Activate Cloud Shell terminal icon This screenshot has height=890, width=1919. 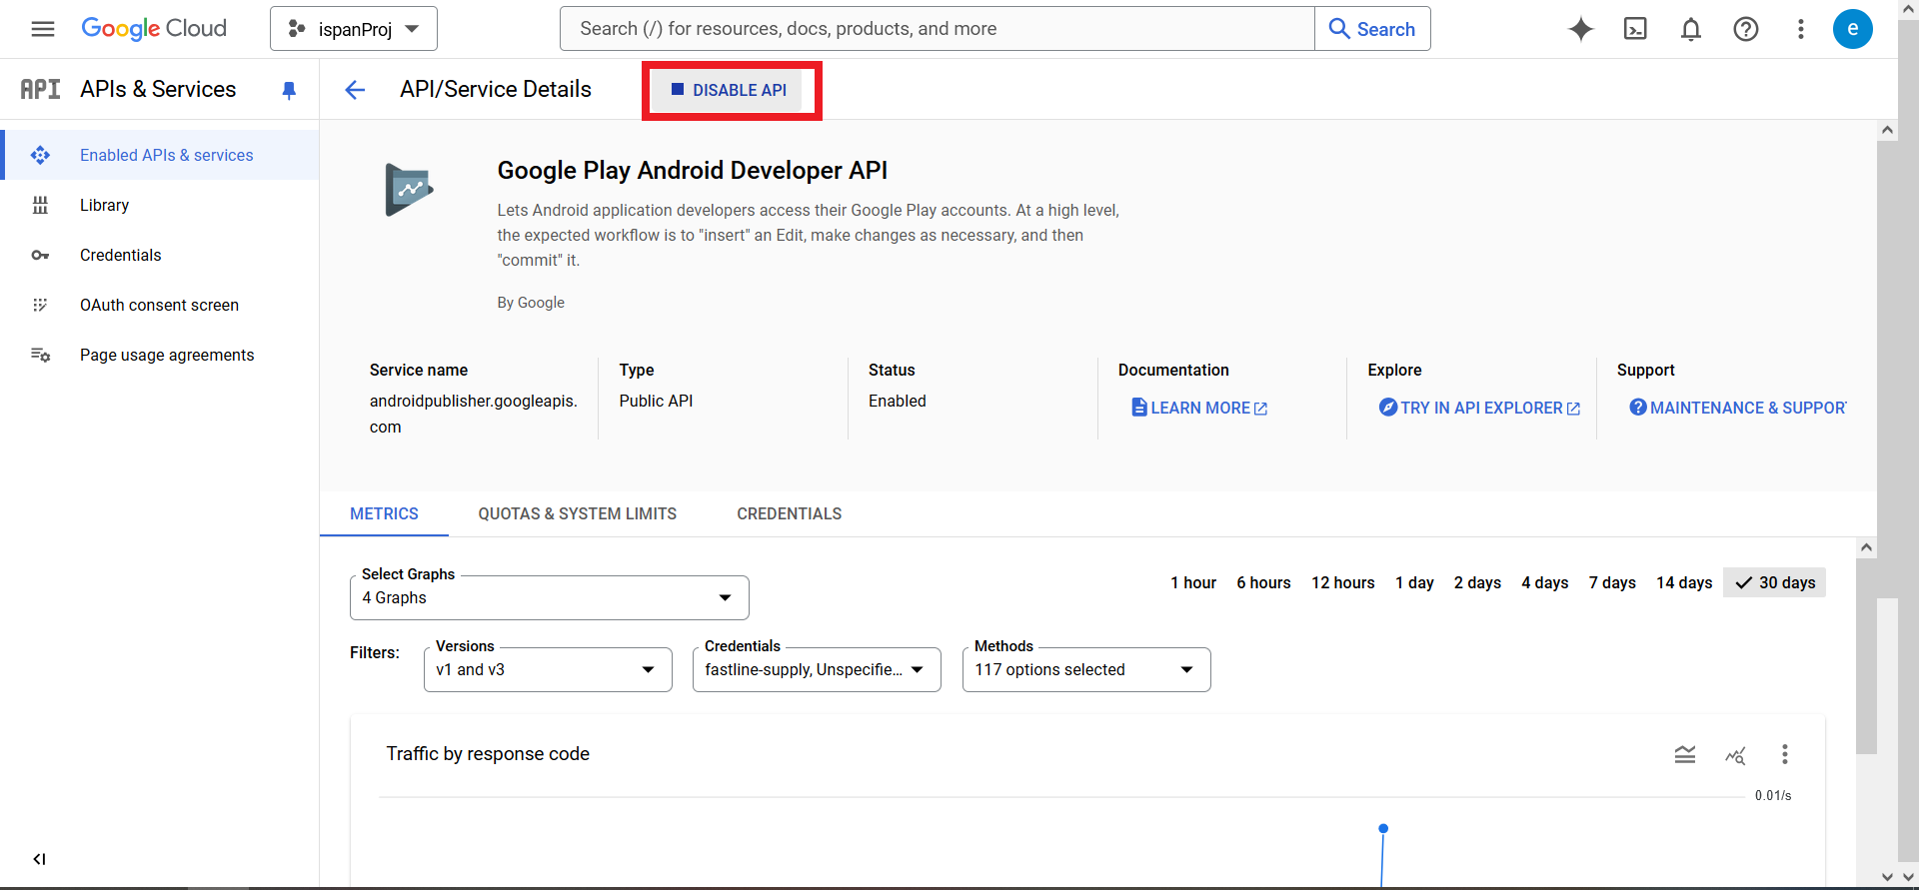click(1636, 29)
